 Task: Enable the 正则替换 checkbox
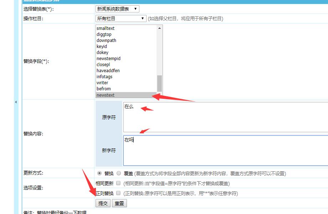[118, 193]
